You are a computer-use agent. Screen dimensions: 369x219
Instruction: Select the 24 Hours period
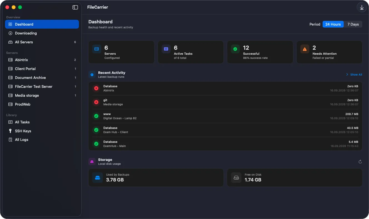pyautogui.click(x=333, y=24)
